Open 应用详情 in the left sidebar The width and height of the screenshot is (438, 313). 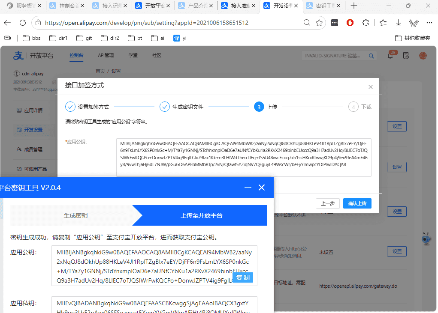tap(33, 110)
